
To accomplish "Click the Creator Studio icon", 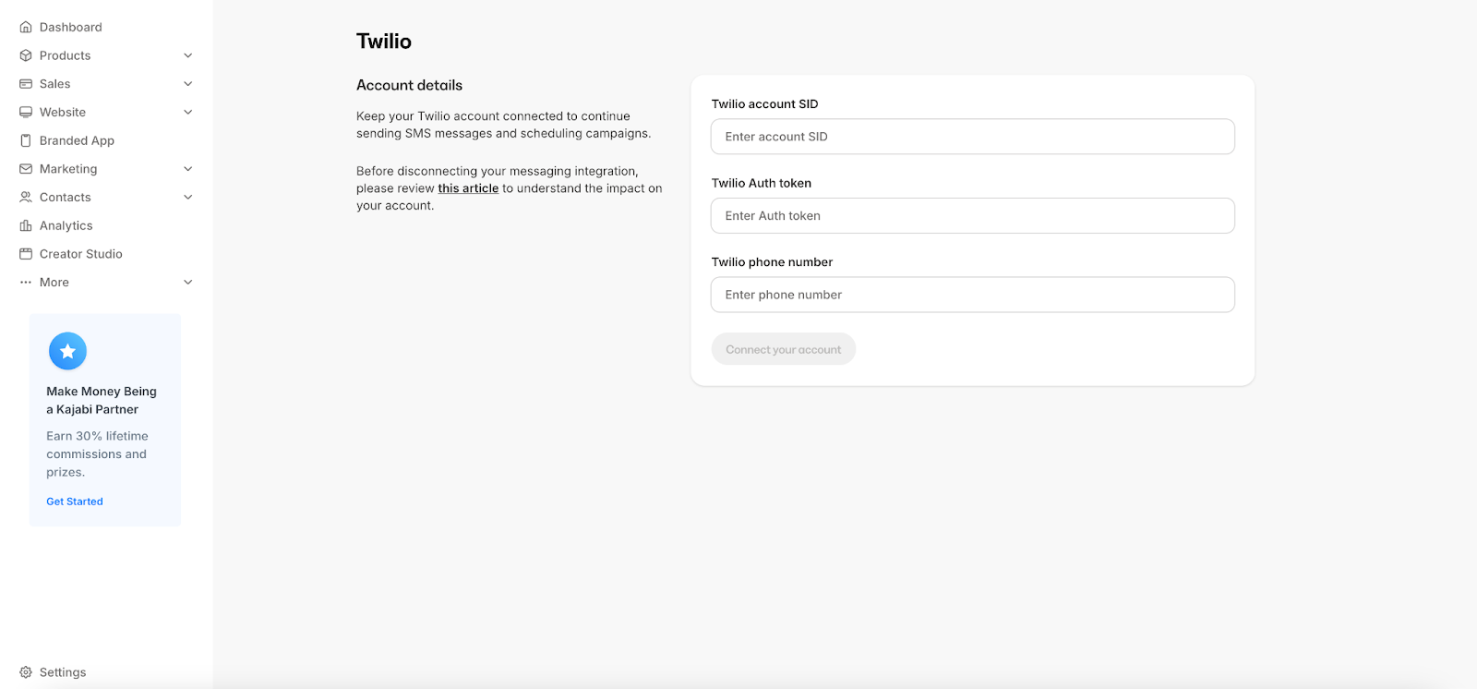I will click(26, 254).
